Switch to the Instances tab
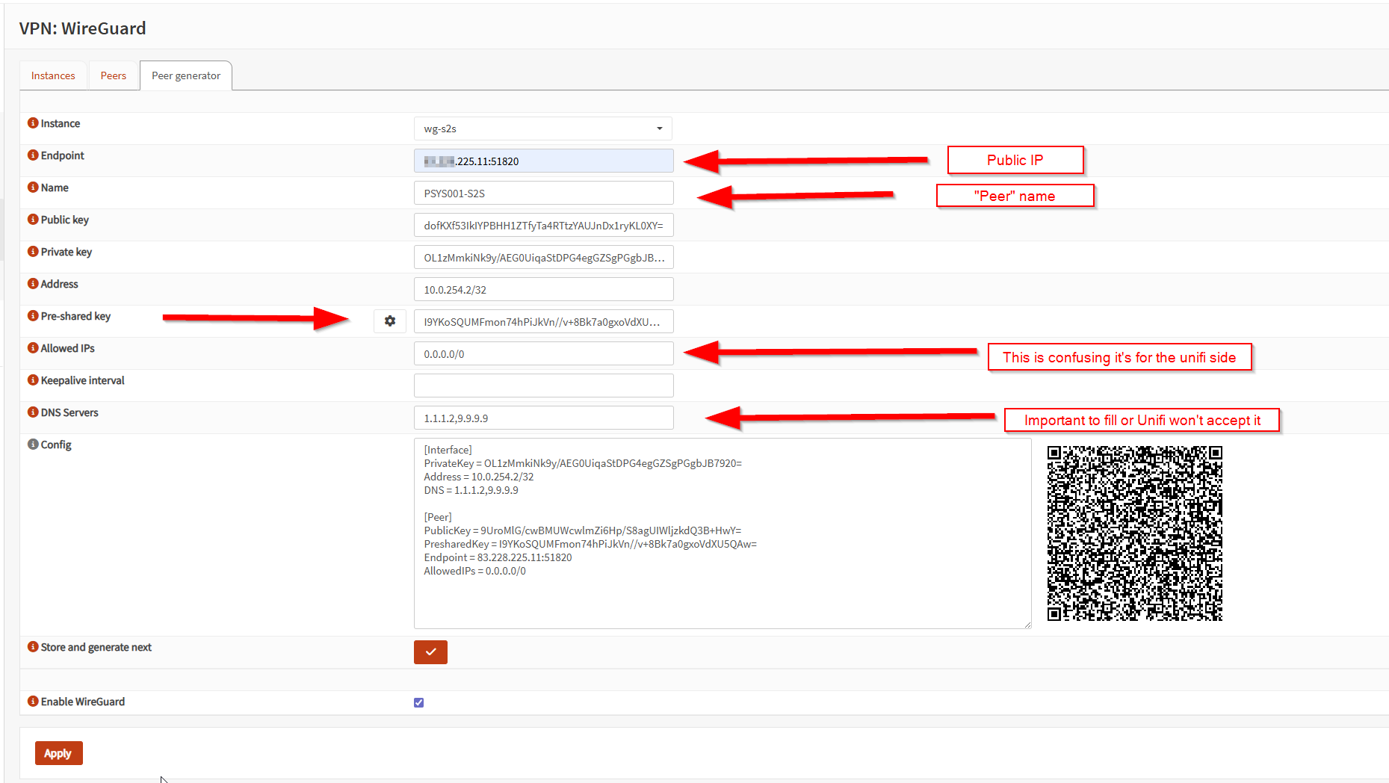This screenshot has width=1389, height=783. tap(53, 75)
